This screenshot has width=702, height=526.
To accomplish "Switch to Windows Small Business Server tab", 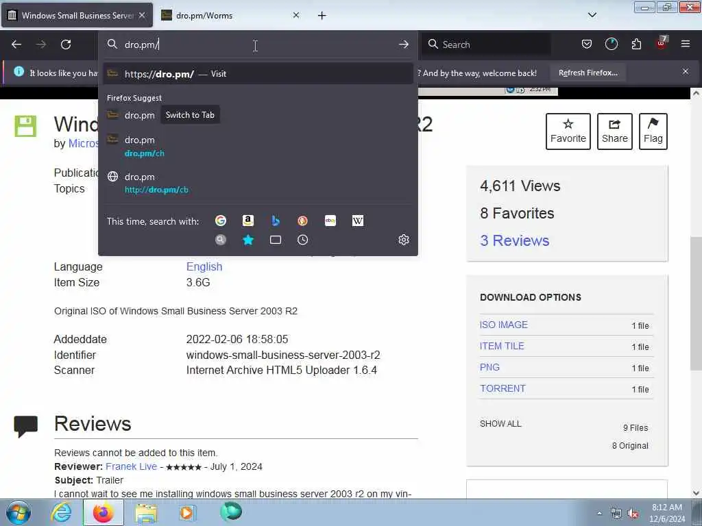I will [x=77, y=15].
